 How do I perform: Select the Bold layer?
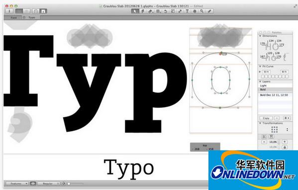[x=275, y=89]
